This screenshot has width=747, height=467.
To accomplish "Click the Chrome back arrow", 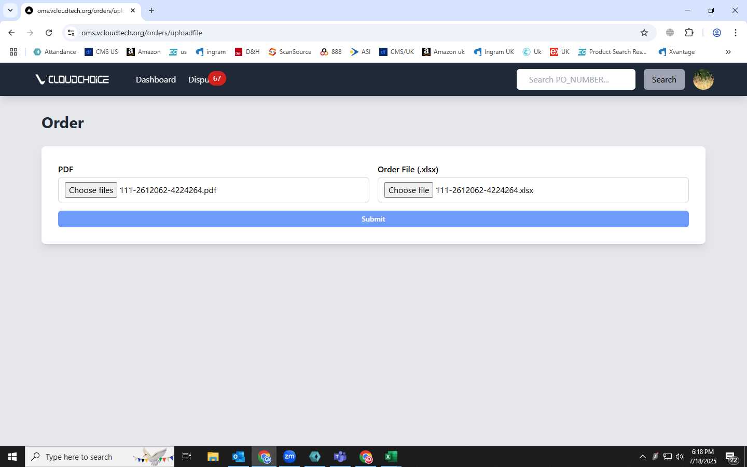I will 11,33.
